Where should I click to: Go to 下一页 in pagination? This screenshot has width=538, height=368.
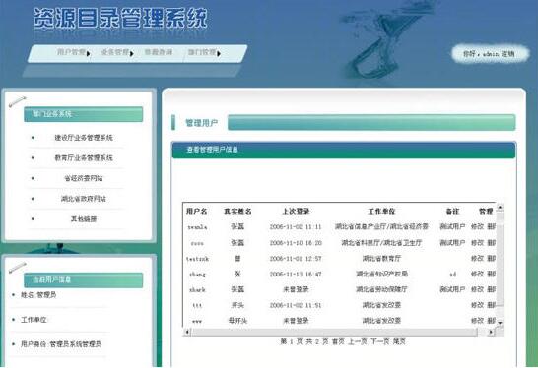tap(380, 341)
